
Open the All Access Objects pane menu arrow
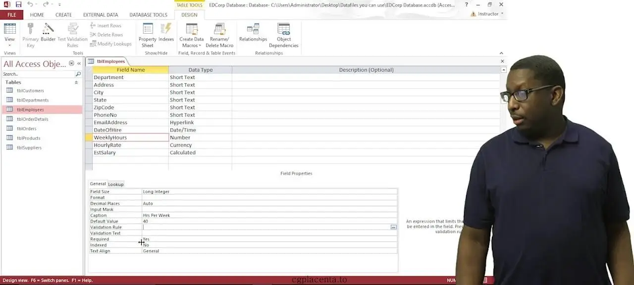pyautogui.click(x=71, y=63)
